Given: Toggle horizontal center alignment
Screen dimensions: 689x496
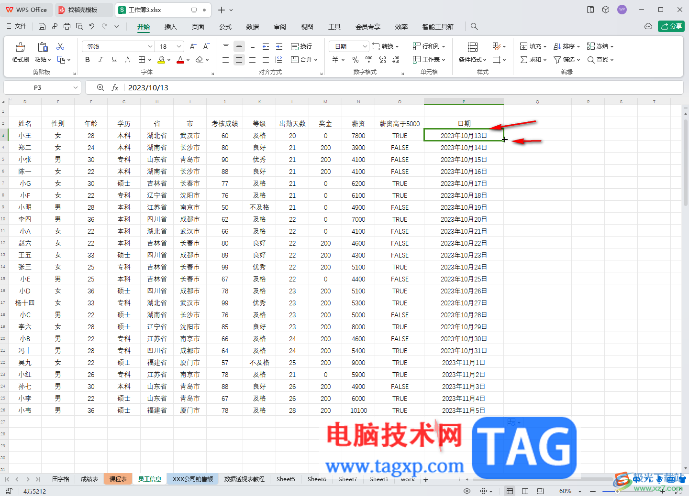Looking at the screenshot, I should [x=239, y=60].
